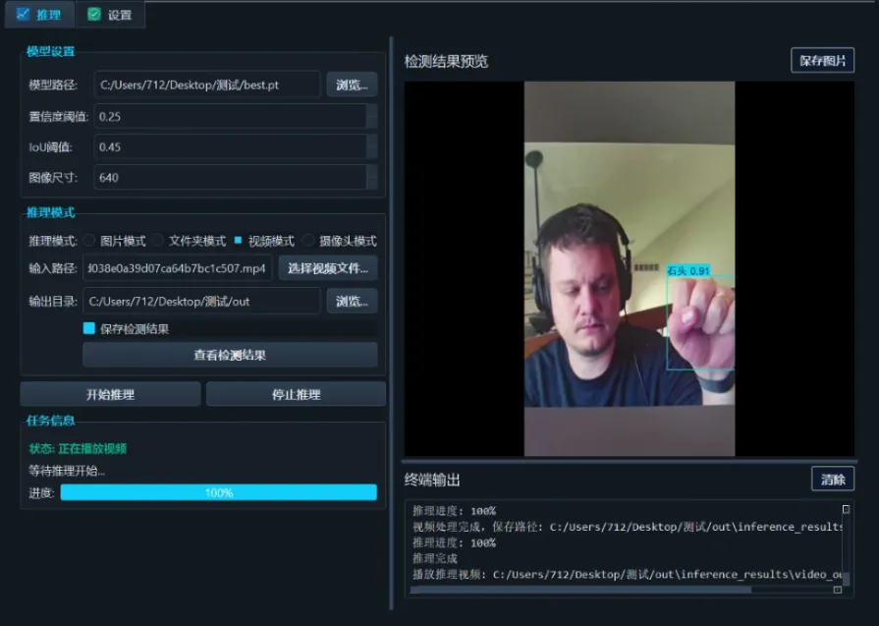Viewport: 879px width, 626px height.
Task: Click the 输出目录 path field
Action: (x=201, y=302)
